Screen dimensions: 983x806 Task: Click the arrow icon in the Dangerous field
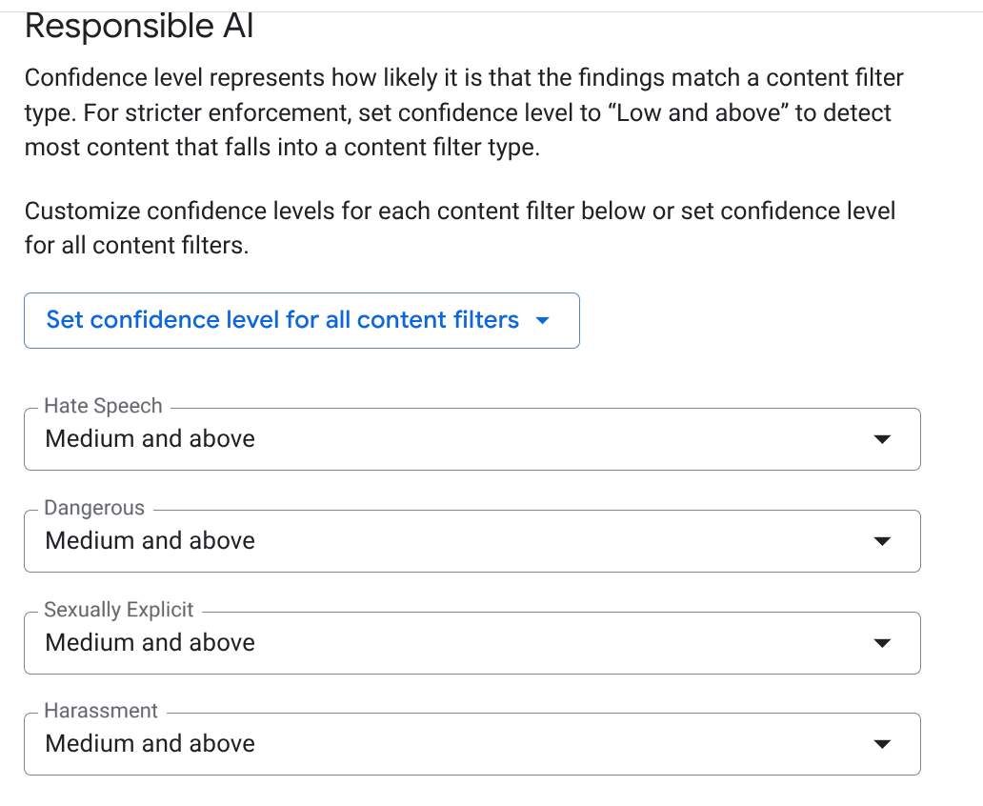[x=882, y=541]
